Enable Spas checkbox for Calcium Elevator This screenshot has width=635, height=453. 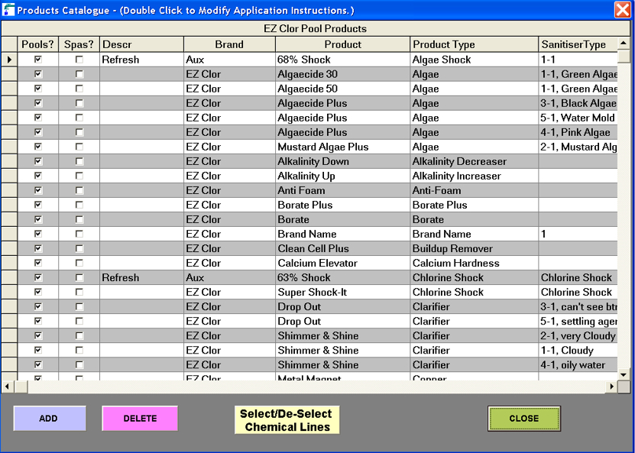click(x=79, y=263)
